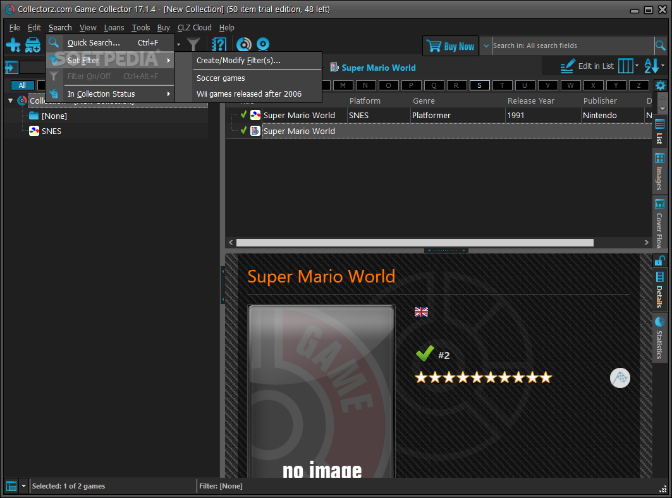Click the round disc icon beside the sync icon
The width and height of the screenshot is (672, 498).
(263, 44)
